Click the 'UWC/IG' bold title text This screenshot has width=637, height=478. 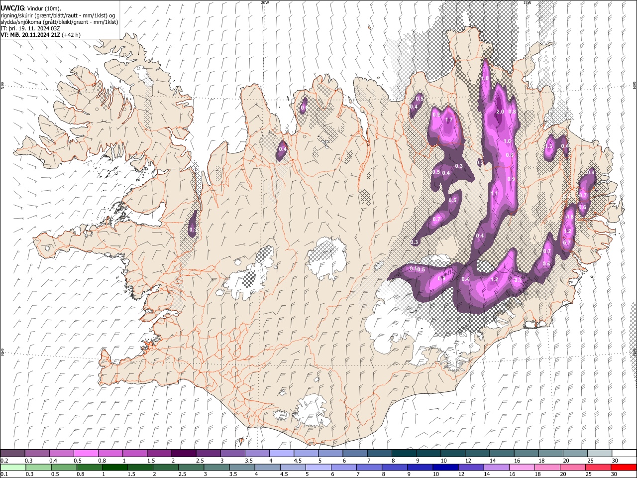pos(11,8)
